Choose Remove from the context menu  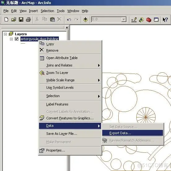coord(70,50)
